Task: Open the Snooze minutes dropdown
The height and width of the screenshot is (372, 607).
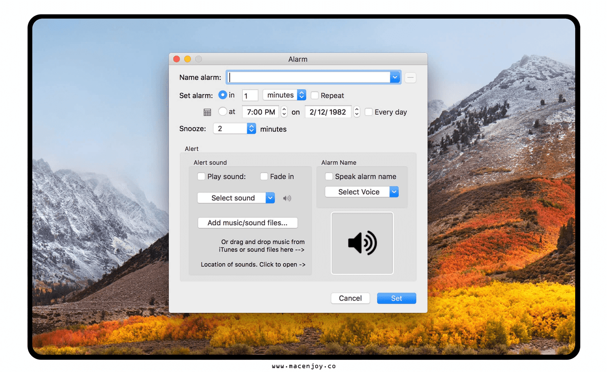Action: tap(235, 129)
